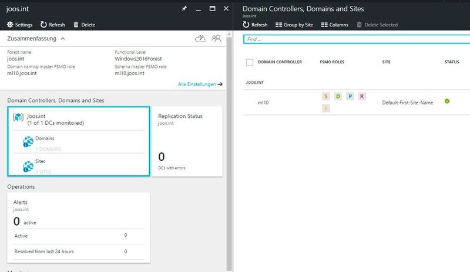470x272 pixels.
Task: Check the select-all domain controllers checkbox
Action: coord(249,62)
